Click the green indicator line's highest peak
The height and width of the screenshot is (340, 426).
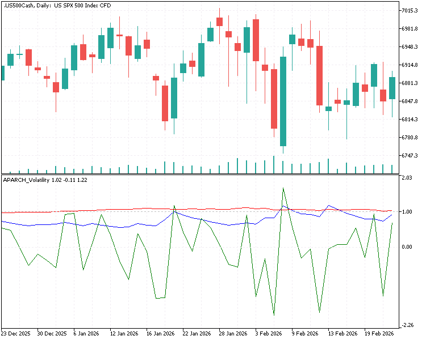point(283,188)
